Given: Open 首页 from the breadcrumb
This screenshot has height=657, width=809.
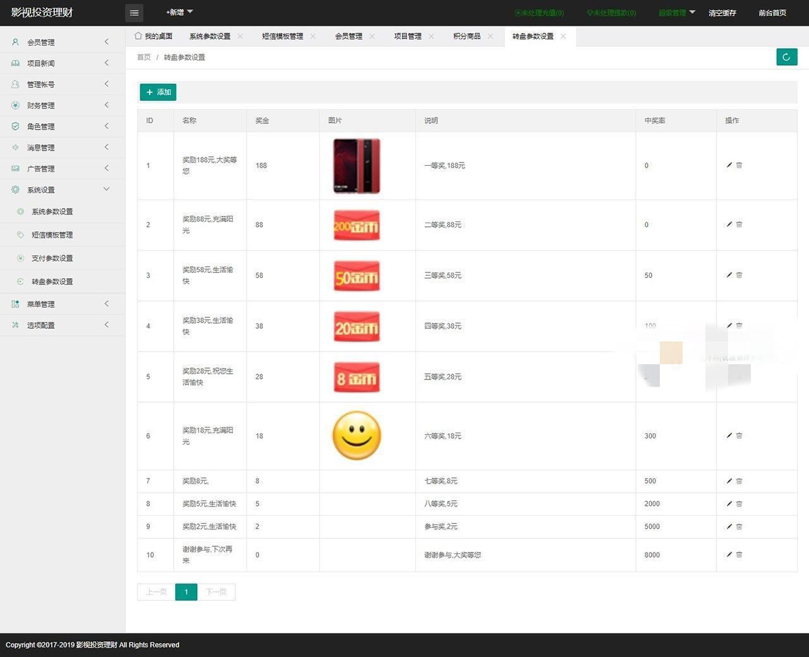Looking at the screenshot, I should pos(143,57).
